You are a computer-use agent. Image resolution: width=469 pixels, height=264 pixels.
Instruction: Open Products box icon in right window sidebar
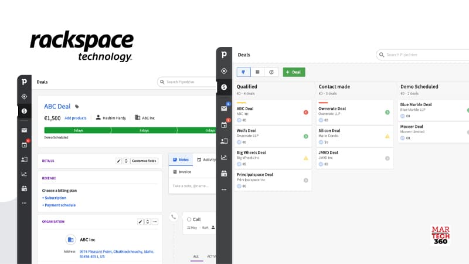pyautogui.click(x=224, y=173)
